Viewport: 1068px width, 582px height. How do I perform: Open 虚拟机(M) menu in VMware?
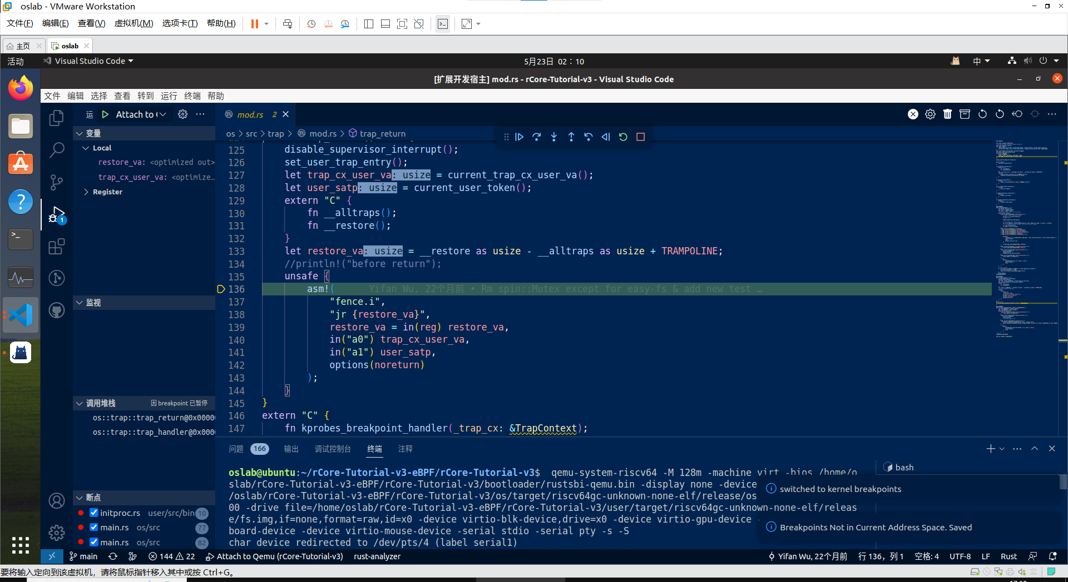tap(133, 23)
